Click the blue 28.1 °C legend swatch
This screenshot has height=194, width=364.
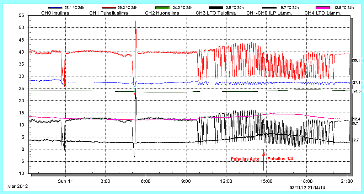point(57,7)
